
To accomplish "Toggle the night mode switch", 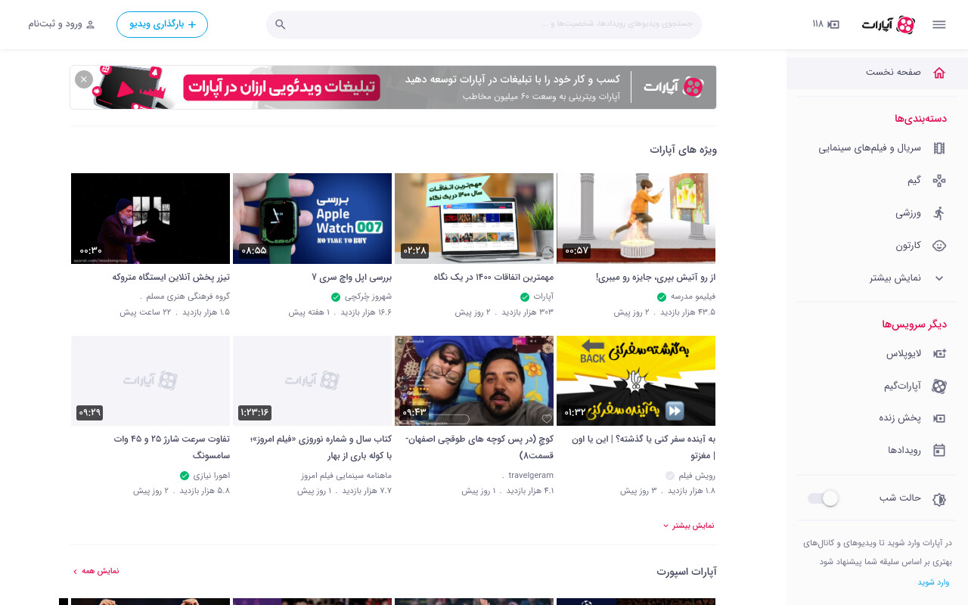I will [x=823, y=498].
